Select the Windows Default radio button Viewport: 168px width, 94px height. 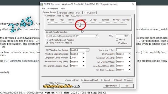point(82,80)
